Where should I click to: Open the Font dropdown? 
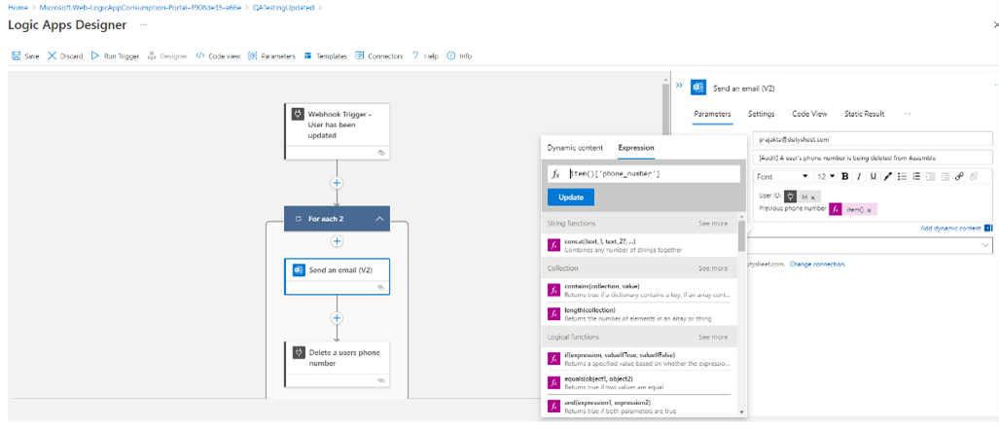tap(782, 177)
